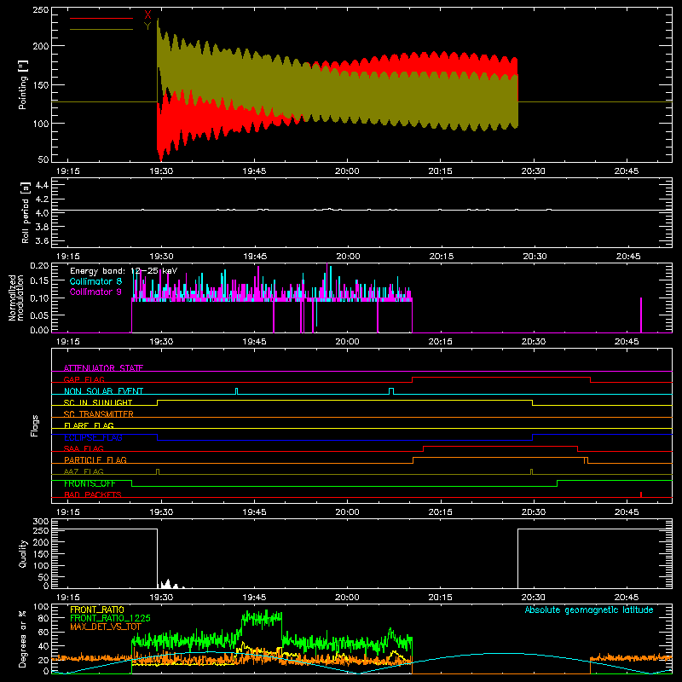Select the PARTICLE_FLAG label
Screen dimensions: 682x682
point(95,459)
